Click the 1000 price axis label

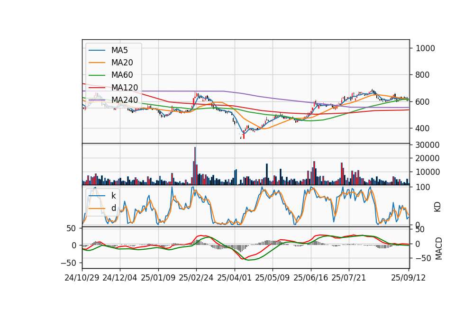(425, 48)
